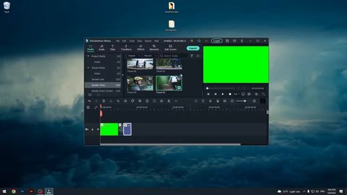Collapse the media library side panel arrow
This screenshot has height=195, width=347.
pos(123,75)
